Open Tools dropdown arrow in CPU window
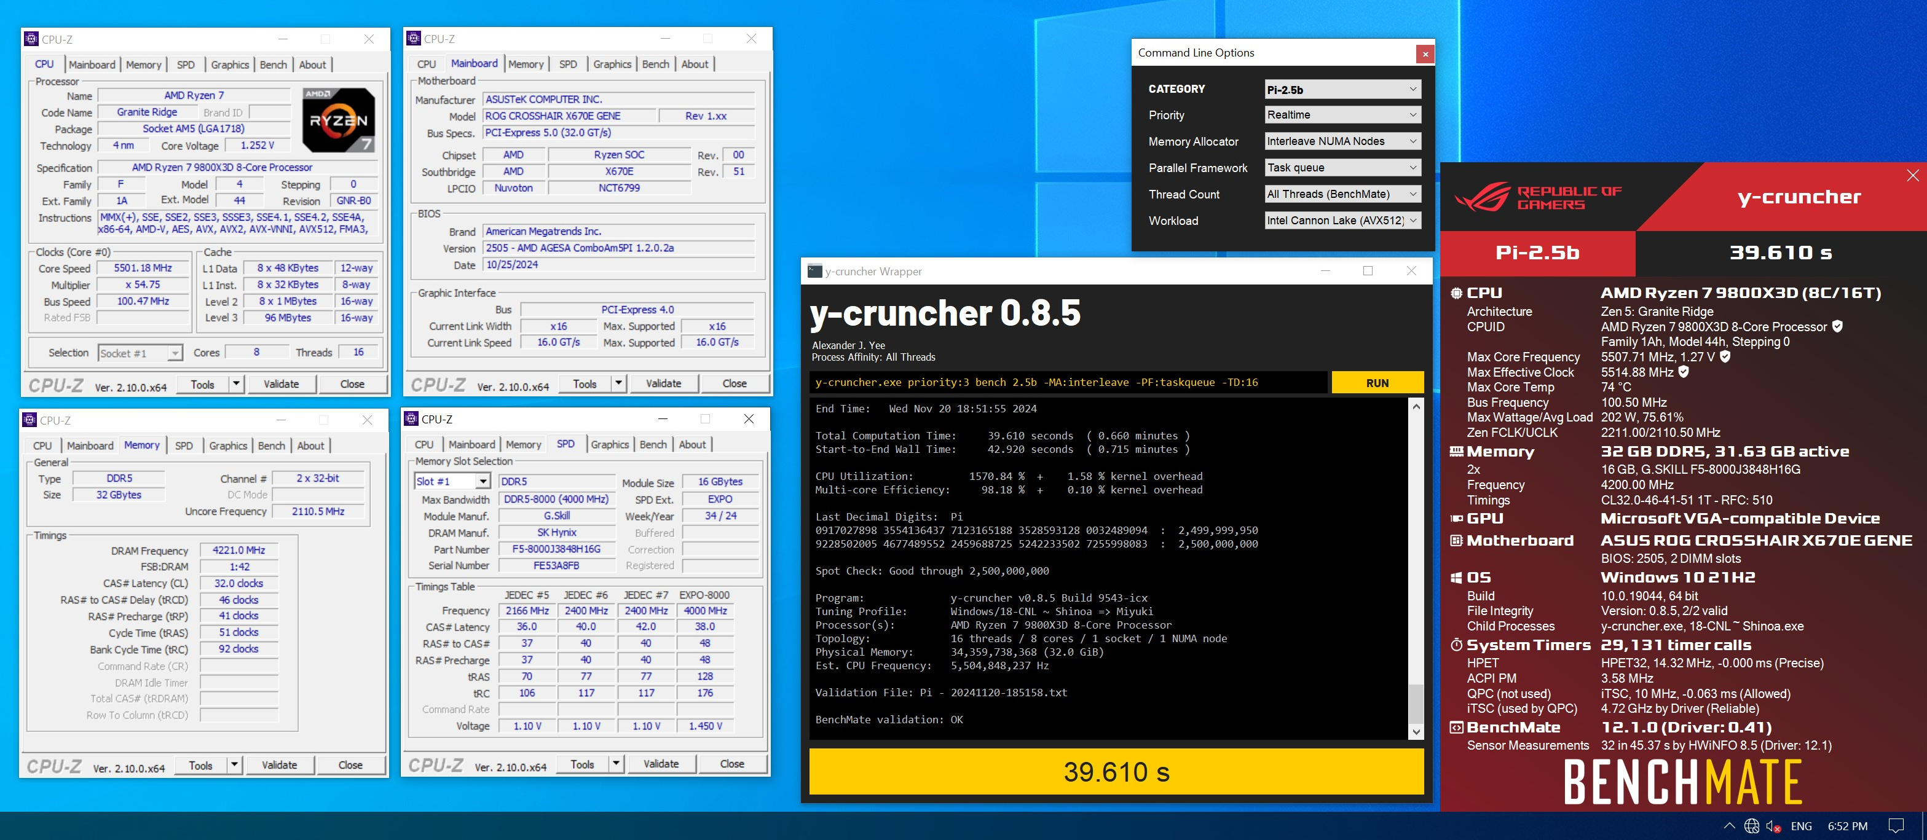This screenshot has height=840, width=1927. click(235, 383)
